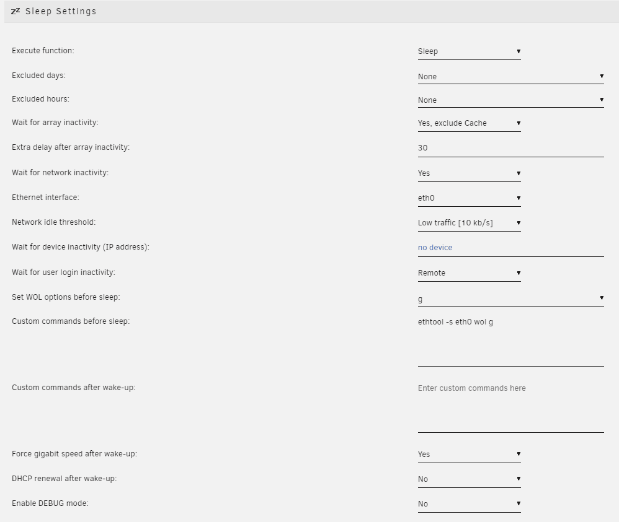Open the Enable DEBUG mode dropdown
619x522 pixels.
tap(470, 504)
